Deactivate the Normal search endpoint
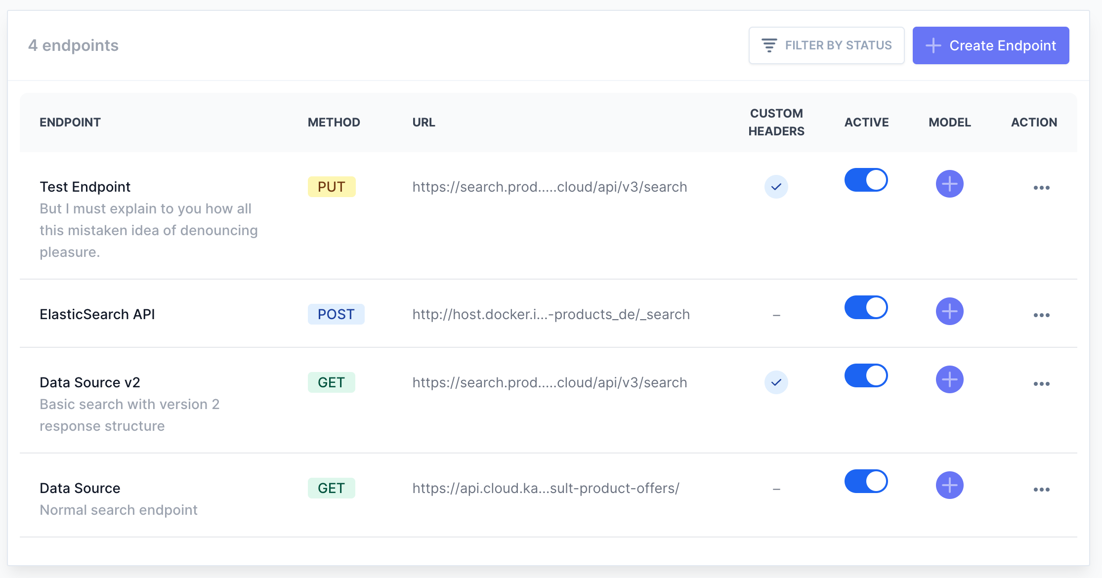This screenshot has width=1102, height=578. click(x=866, y=481)
